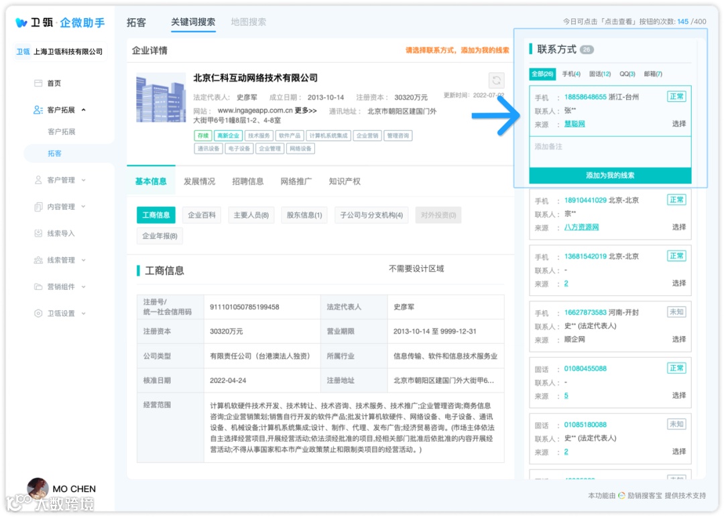Click the 卫瓴 企微助手 logo

60,22
